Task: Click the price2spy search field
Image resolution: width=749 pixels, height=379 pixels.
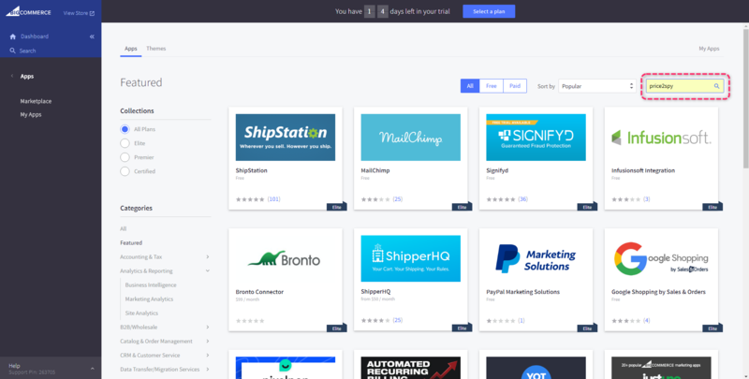Action: pos(684,86)
